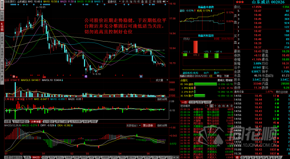Select the KDJ indicator tab
Screen dimensions: 290x159
(45, 157)
